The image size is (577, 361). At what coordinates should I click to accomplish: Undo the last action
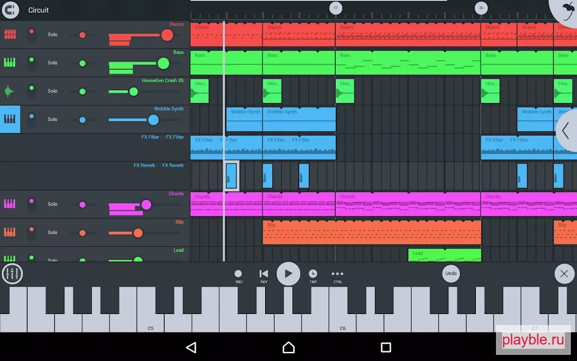(x=451, y=273)
